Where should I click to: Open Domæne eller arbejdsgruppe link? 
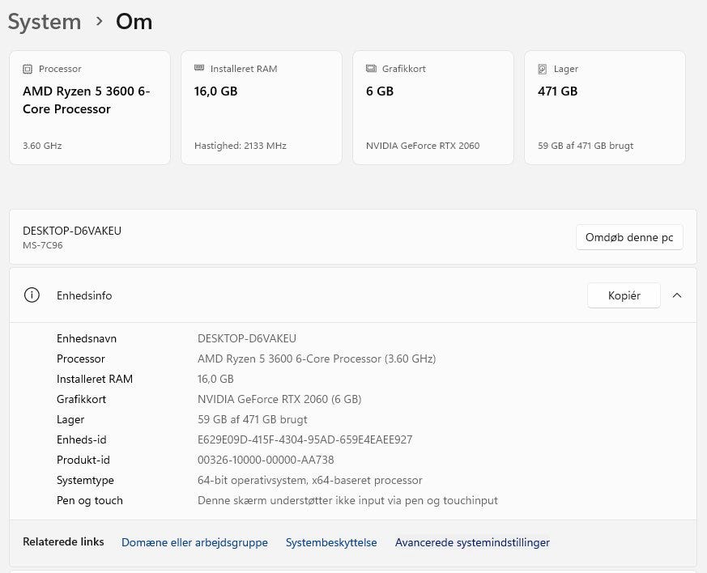[x=195, y=542]
